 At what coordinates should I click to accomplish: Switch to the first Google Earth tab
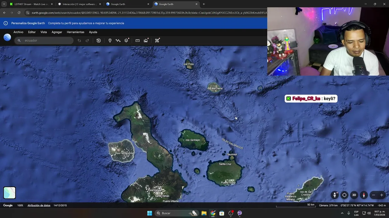pos(127,4)
